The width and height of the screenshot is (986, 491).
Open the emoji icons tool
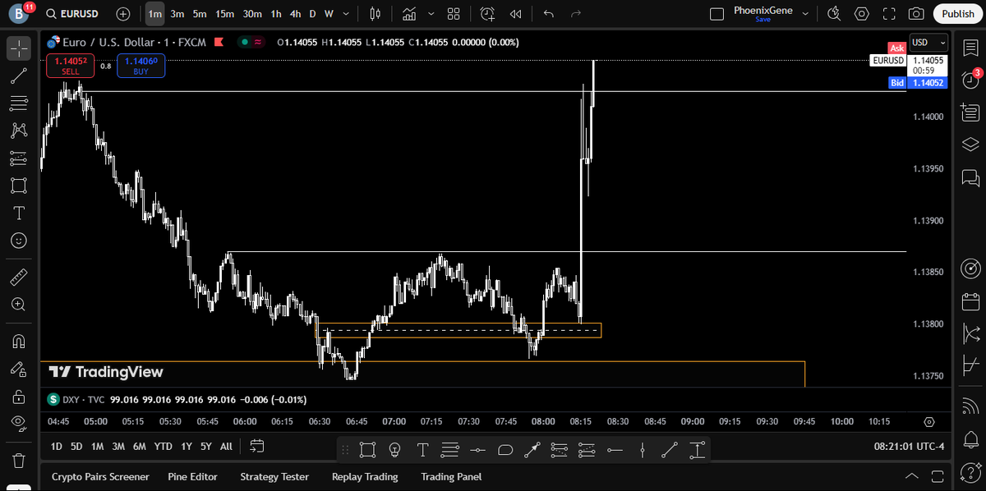(x=19, y=241)
